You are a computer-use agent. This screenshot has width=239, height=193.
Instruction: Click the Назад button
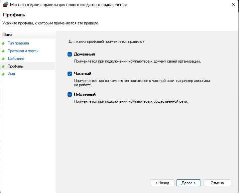click(x=162, y=183)
